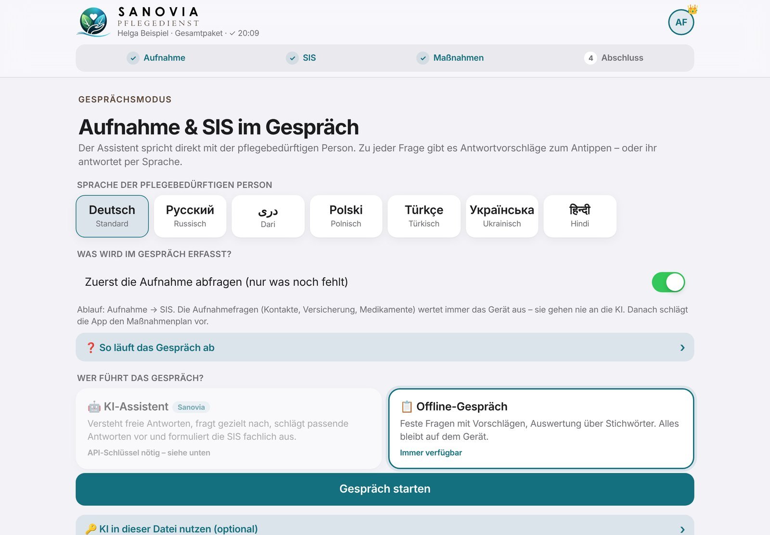Go to the Maßnahmen step tab
Image resolution: width=770 pixels, height=535 pixels.
click(450, 58)
